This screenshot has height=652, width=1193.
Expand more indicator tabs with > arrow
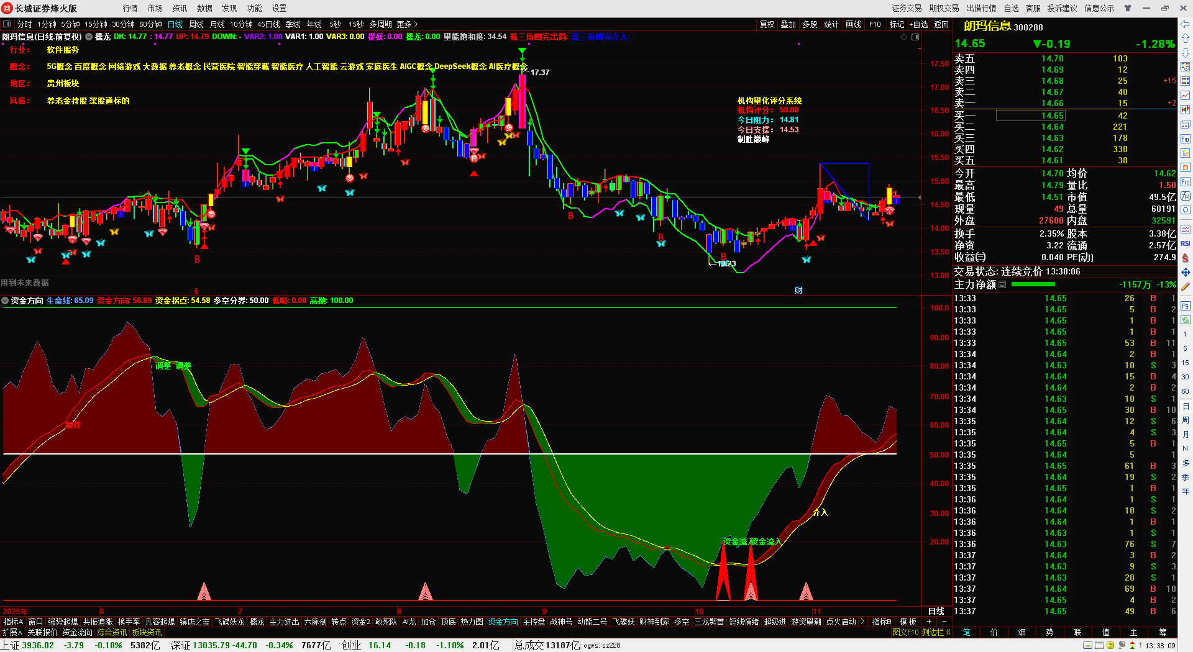coord(862,622)
